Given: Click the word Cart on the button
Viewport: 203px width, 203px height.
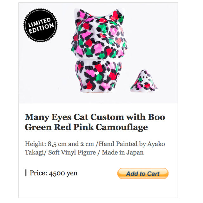Looking at the screenshot, I should tap(153, 174).
